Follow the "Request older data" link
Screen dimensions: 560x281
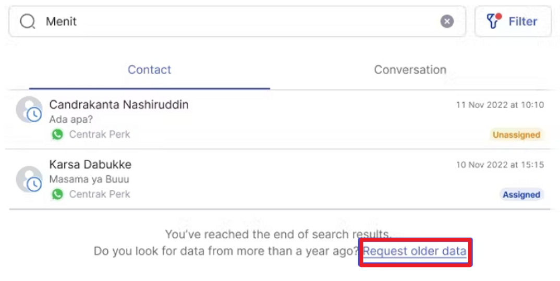415,251
